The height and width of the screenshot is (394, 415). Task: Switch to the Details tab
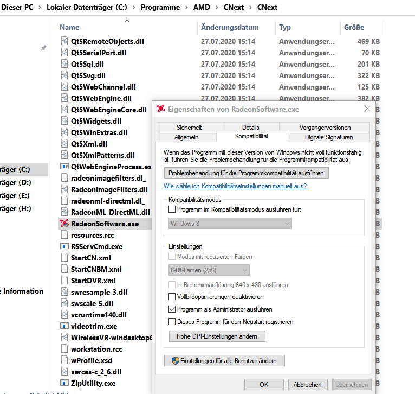[250, 128]
